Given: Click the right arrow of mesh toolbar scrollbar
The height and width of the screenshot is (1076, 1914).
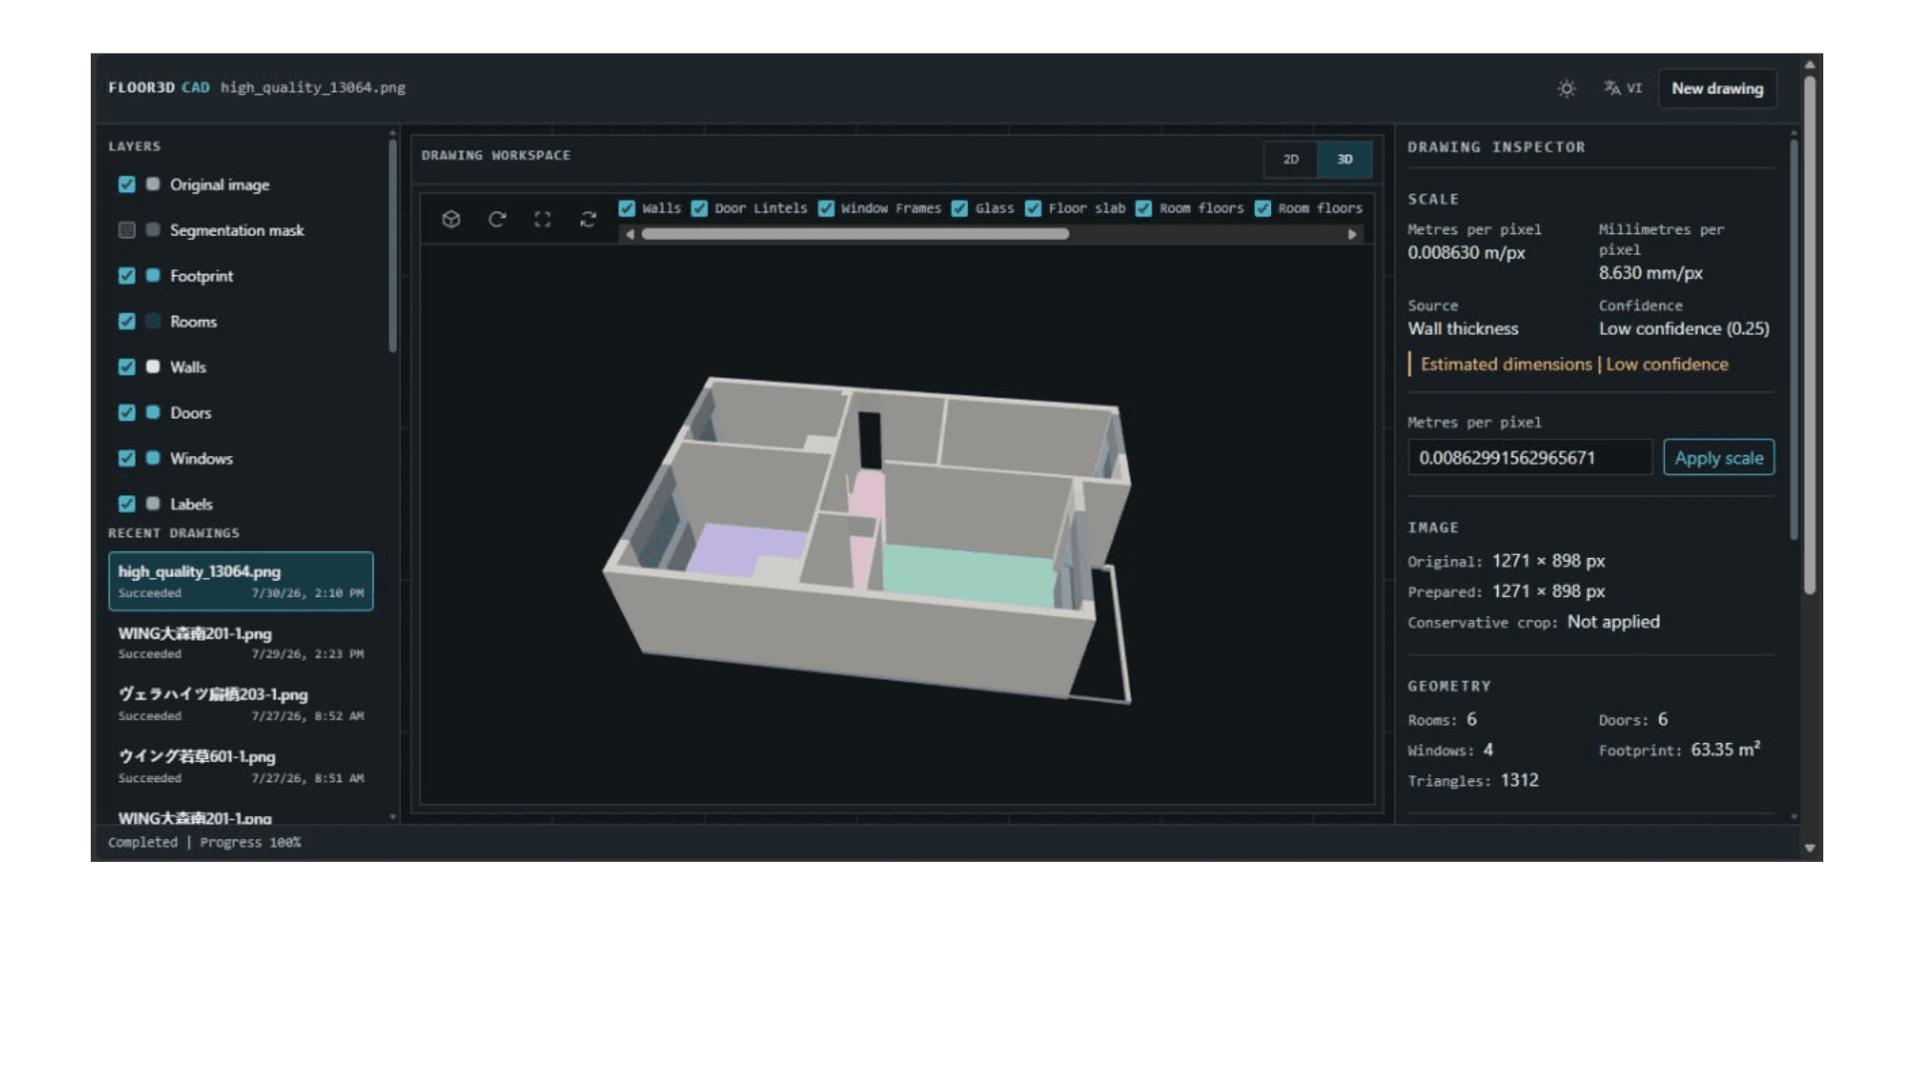Looking at the screenshot, I should point(1352,234).
